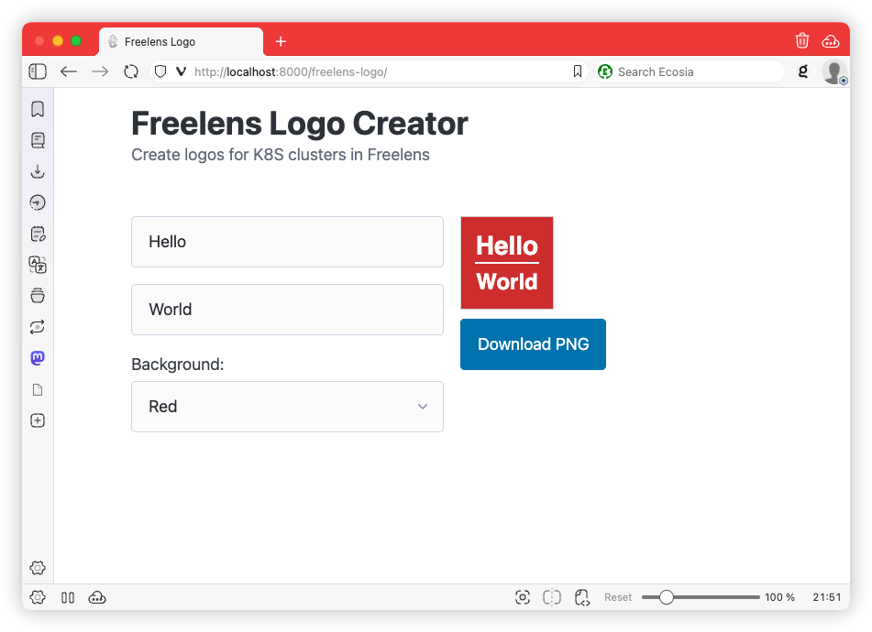
Task: Go back to the previous page
Action: pyautogui.click(x=69, y=71)
